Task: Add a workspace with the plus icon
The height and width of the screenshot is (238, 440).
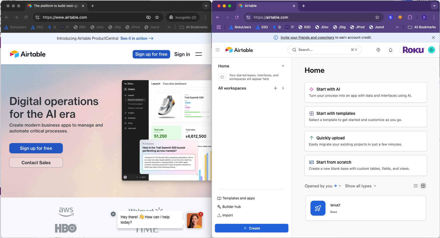Action: (x=276, y=88)
